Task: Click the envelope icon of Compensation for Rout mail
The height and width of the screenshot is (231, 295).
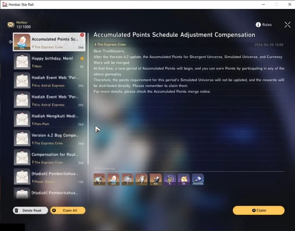Action: [x=22, y=157]
